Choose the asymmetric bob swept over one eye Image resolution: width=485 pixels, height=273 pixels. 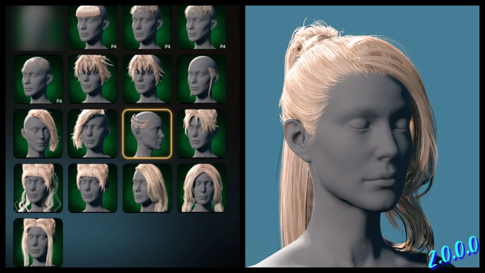tap(93, 134)
